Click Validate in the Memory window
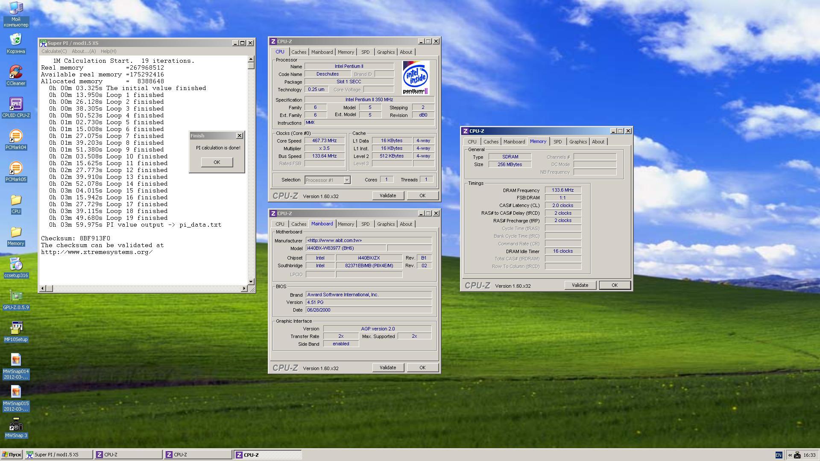This screenshot has height=461, width=820. click(x=580, y=285)
